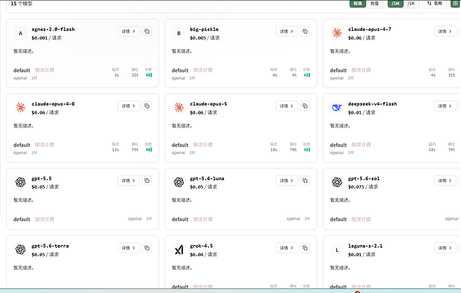Open the 名称 sort dropdown
Screen dimensions: 461x293
pos(434,3)
